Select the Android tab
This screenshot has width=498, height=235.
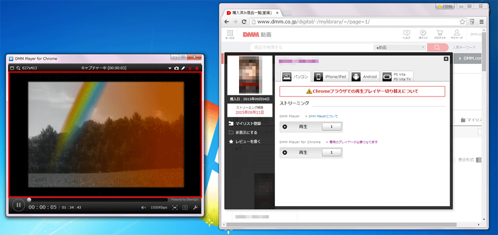pos(365,76)
